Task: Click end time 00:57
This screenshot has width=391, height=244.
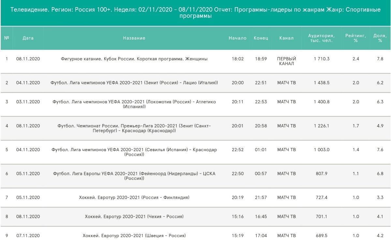Action: pyautogui.click(x=261, y=174)
